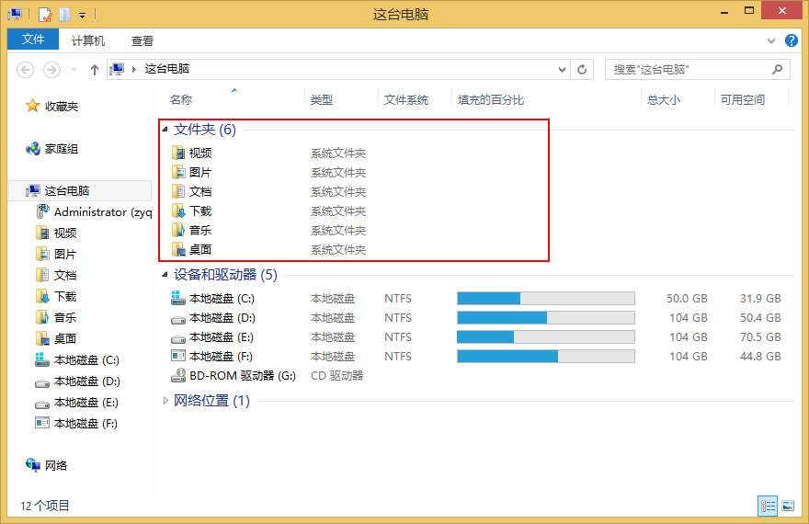Select the BD-ROM 驱动器 (G:) drive icon
Image resolution: width=809 pixels, height=524 pixels.
tap(178, 375)
